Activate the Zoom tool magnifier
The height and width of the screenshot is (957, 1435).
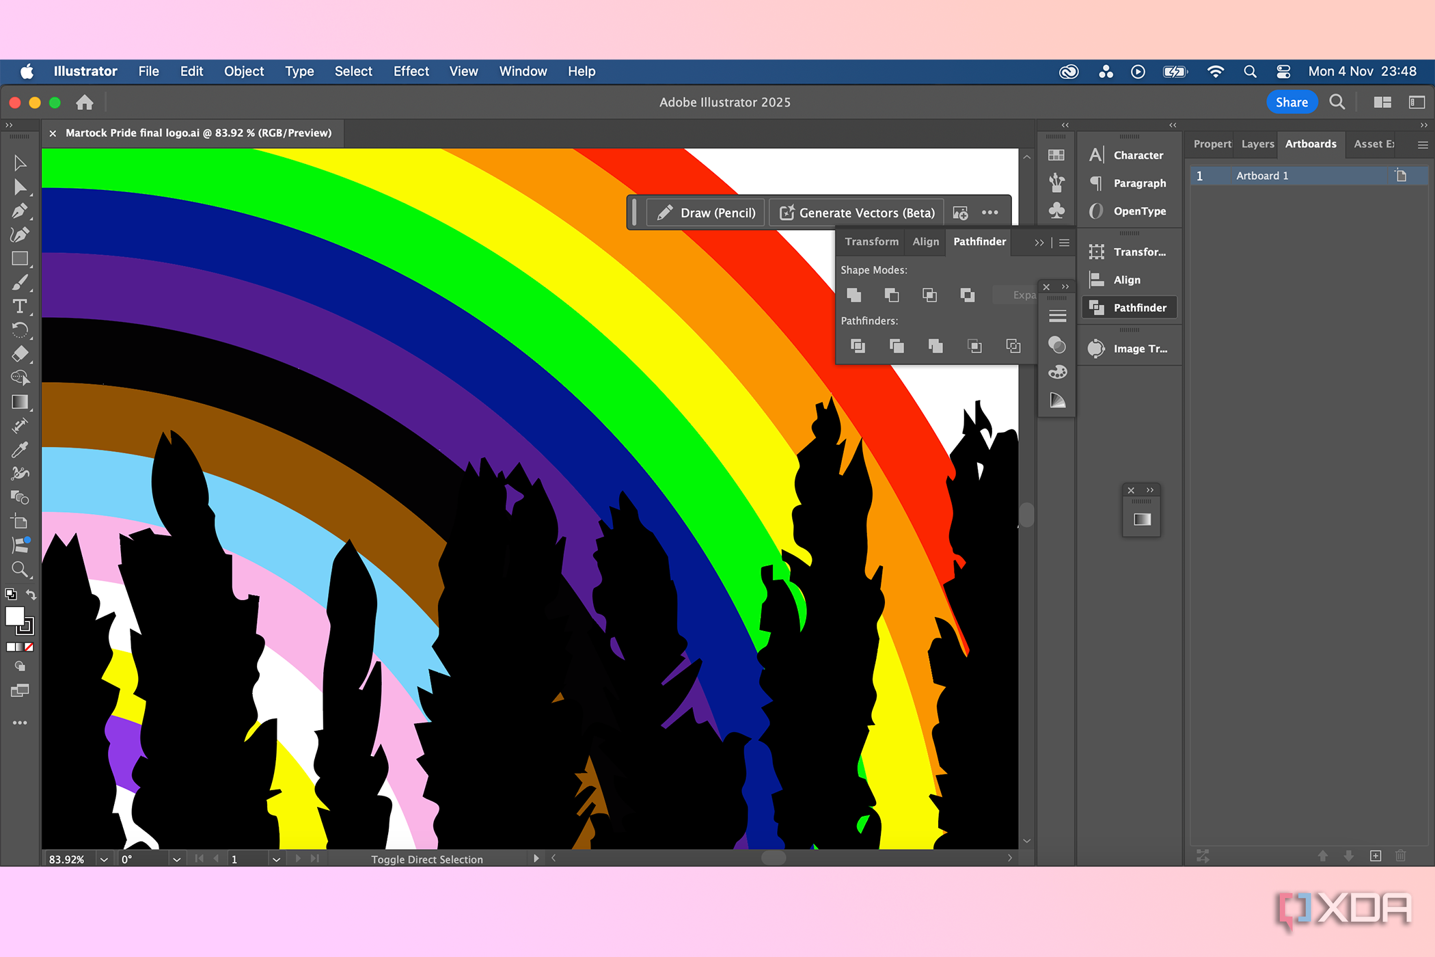(20, 569)
